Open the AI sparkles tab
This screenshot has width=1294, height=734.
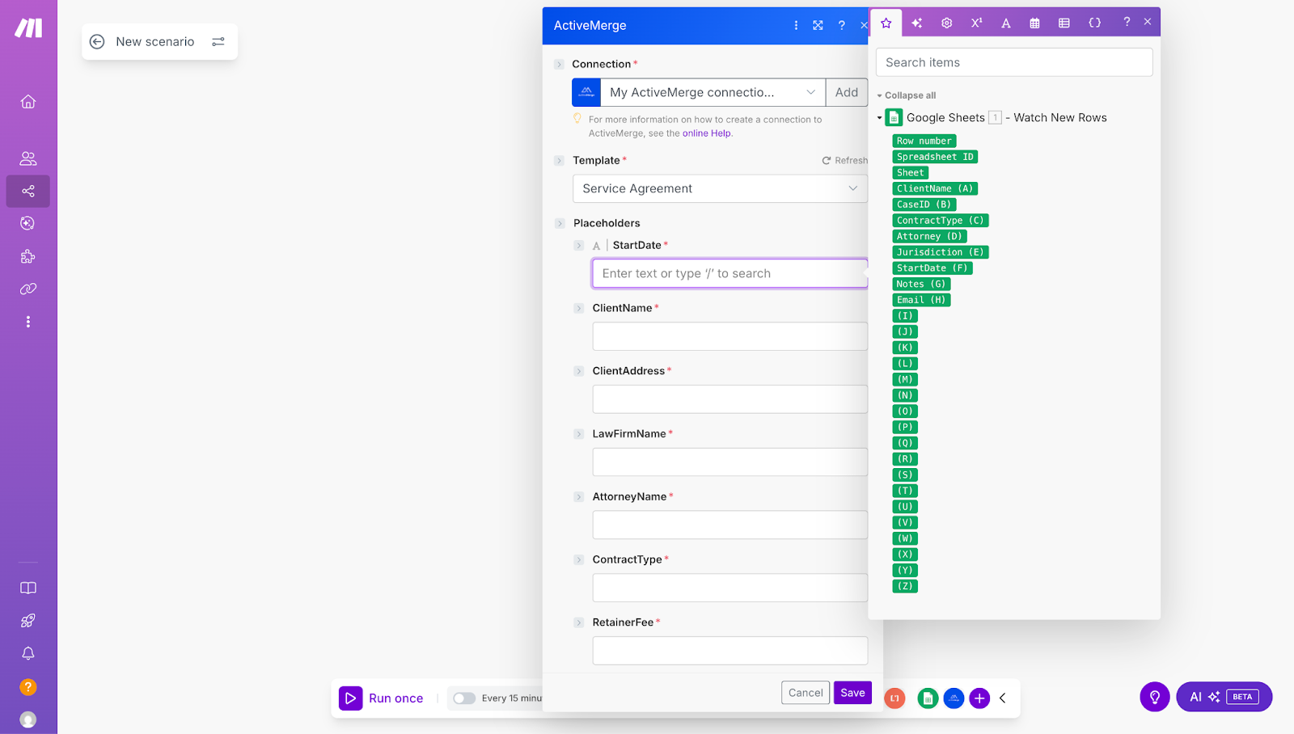[916, 23]
